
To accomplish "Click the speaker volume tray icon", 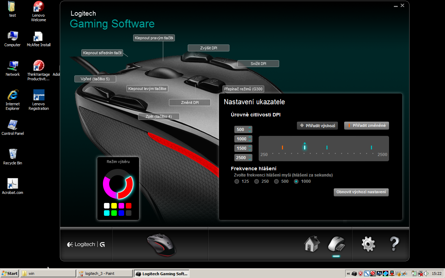I will pos(426,273).
